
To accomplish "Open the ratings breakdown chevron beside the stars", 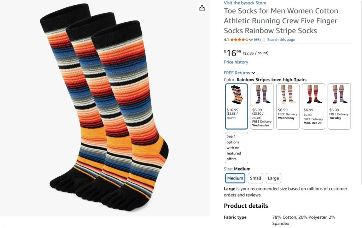I will (x=251, y=40).
